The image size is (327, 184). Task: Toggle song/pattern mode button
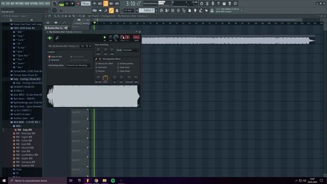61,4
